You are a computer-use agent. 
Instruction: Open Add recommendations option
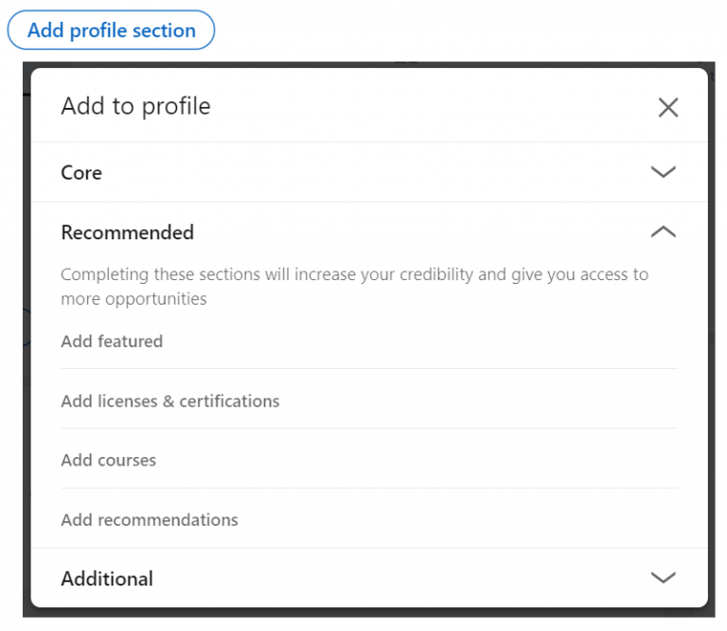pos(150,520)
